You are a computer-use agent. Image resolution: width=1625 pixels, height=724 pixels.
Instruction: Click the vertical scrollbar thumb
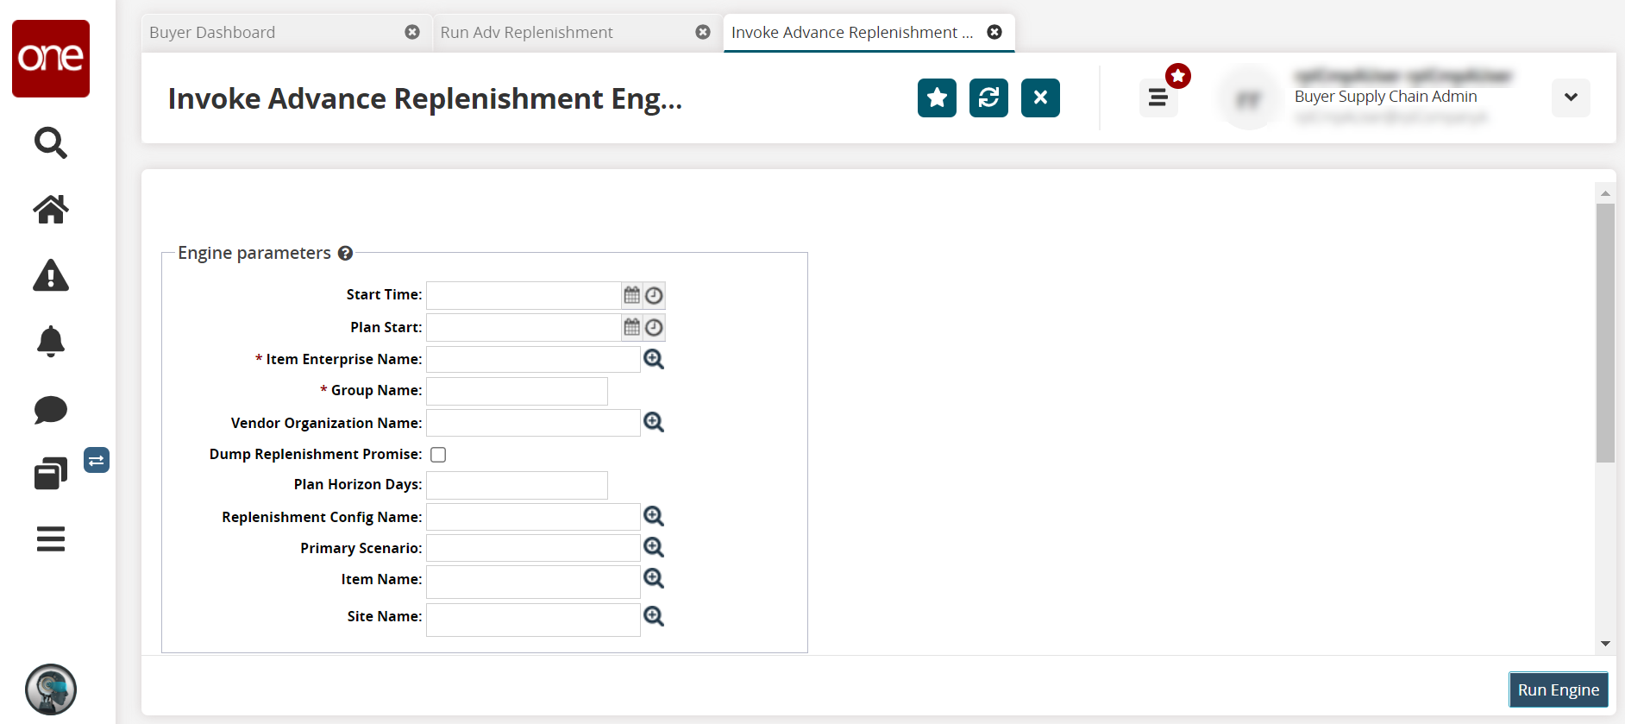tap(1604, 332)
